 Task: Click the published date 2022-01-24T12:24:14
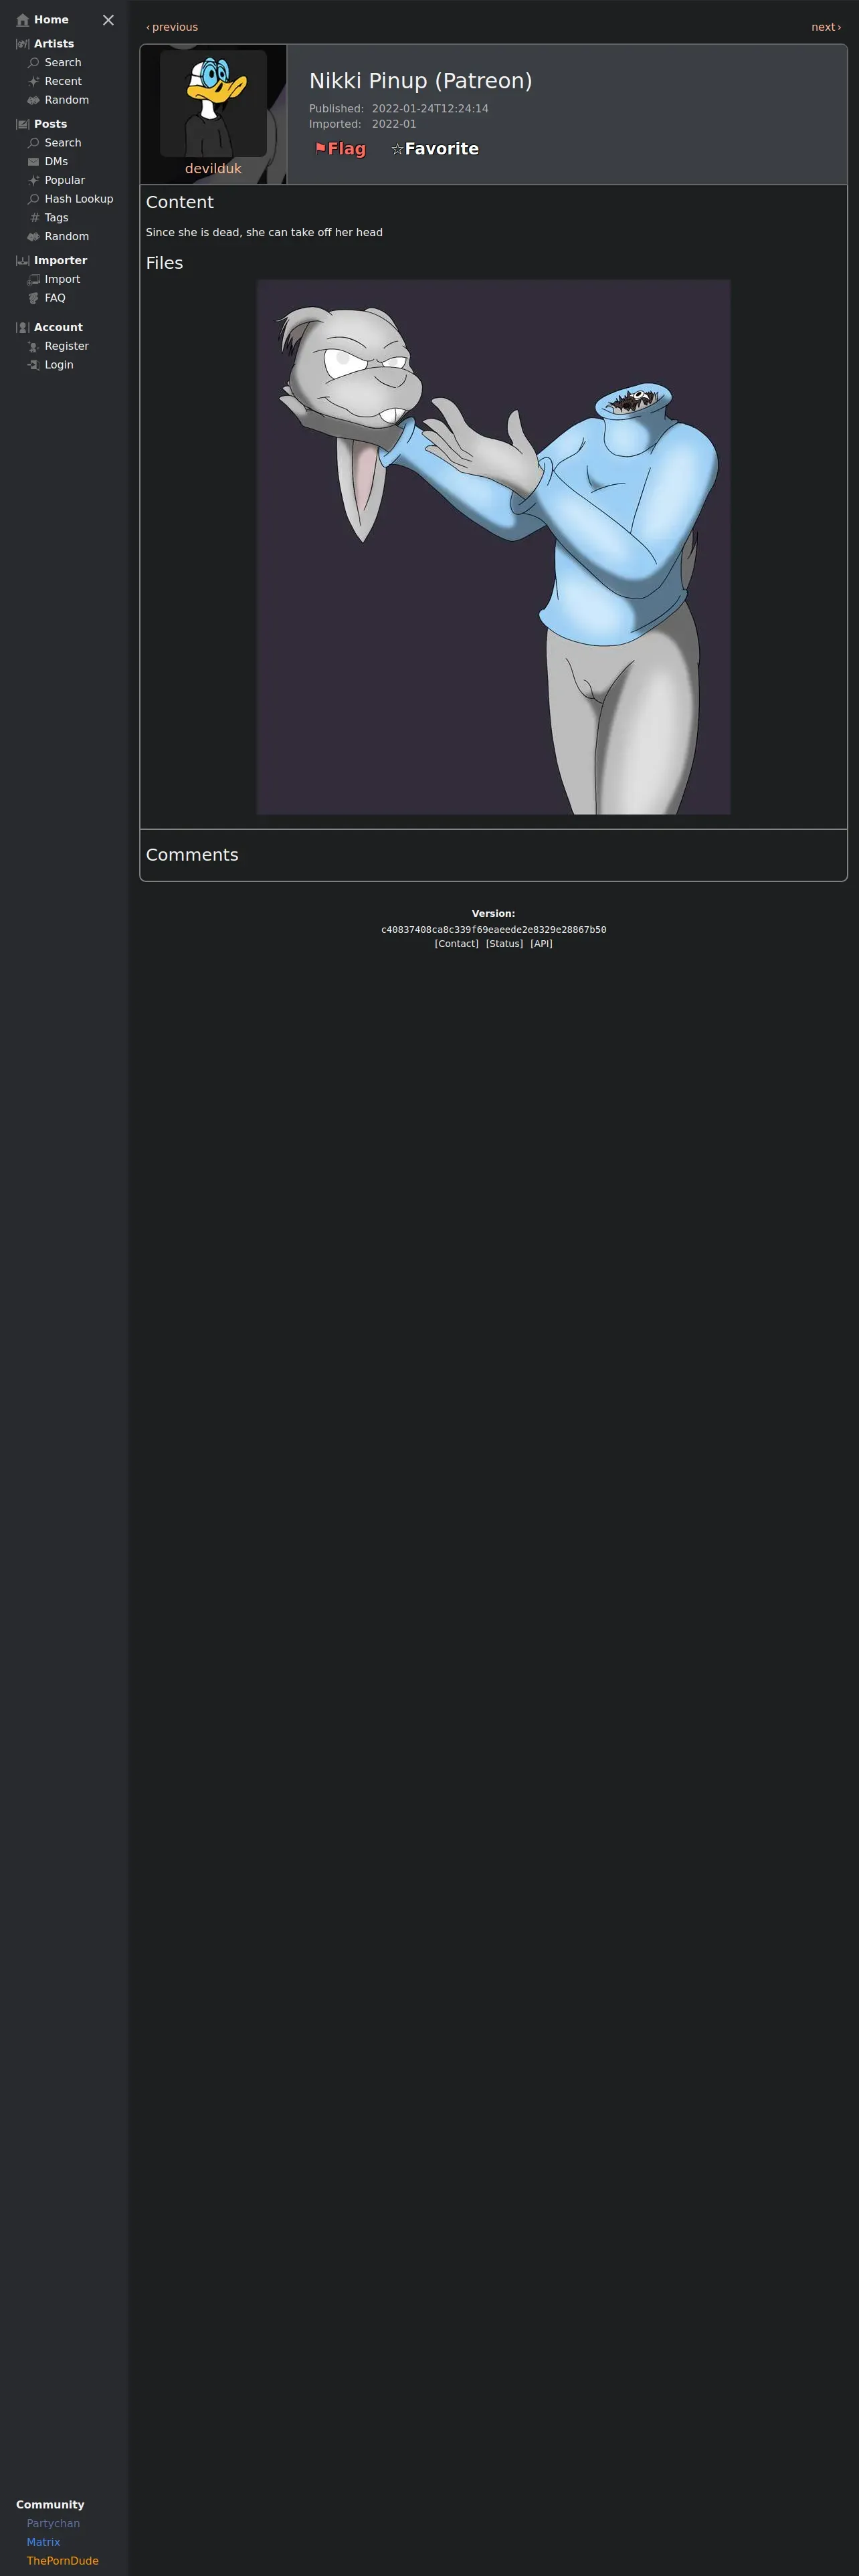click(x=430, y=109)
